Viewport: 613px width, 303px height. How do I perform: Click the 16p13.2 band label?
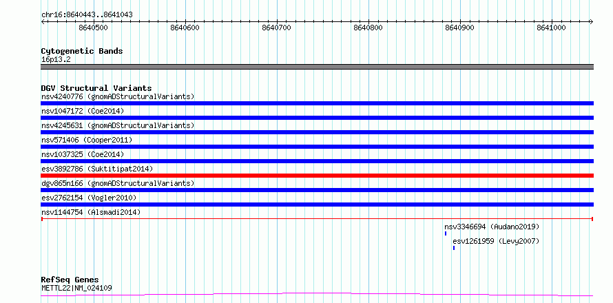pos(56,60)
